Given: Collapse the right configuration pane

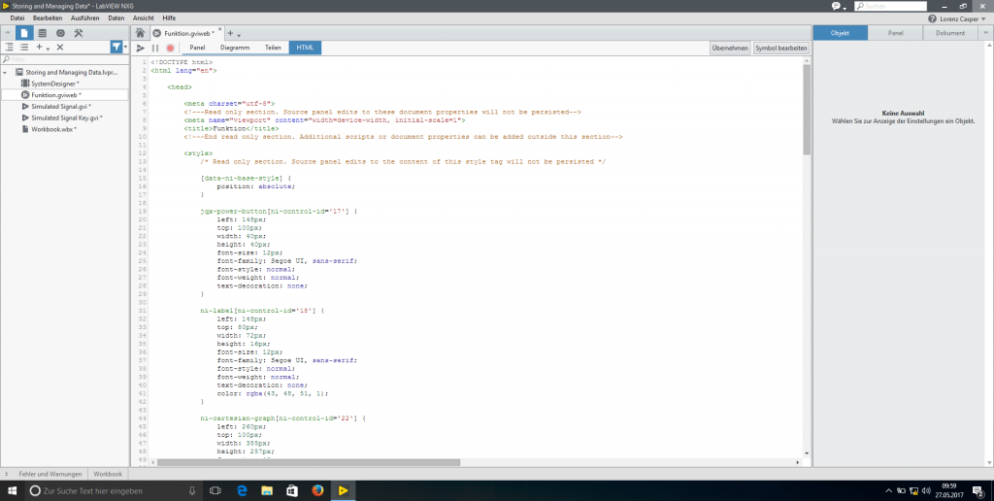Looking at the screenshot, I should pyautogui.click(x=986, y=33).
